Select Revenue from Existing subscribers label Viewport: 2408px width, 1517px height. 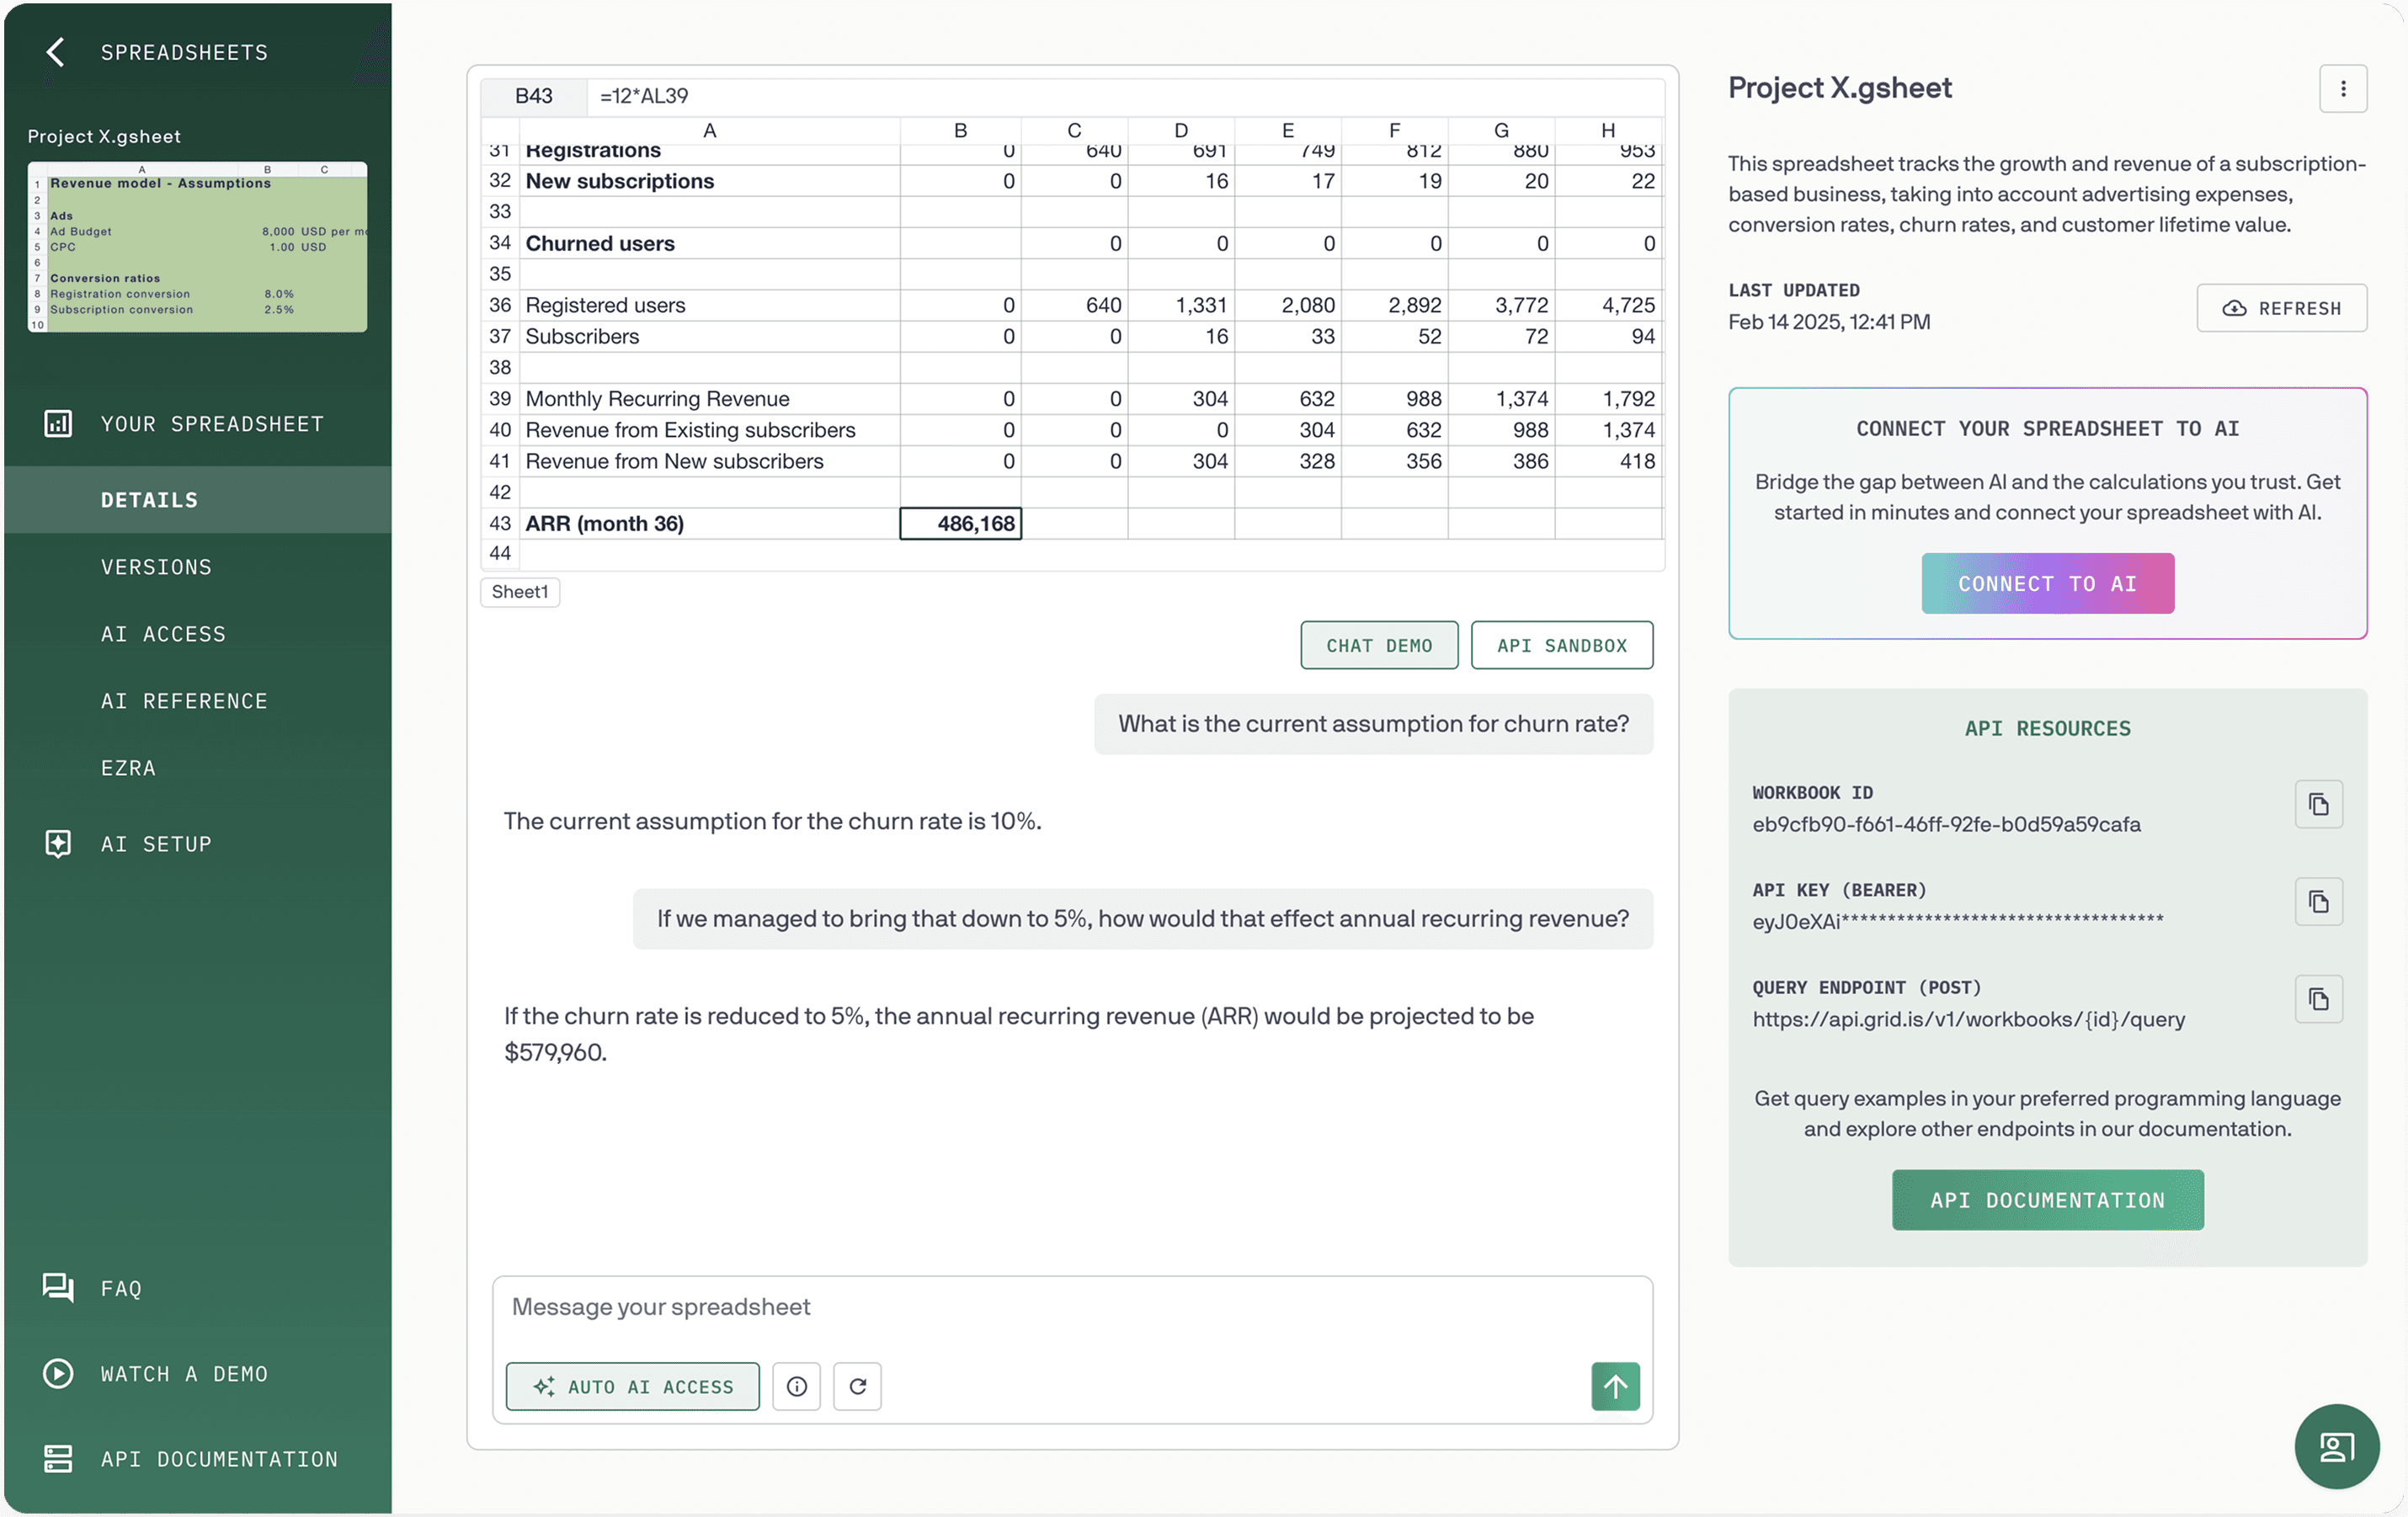pyautogui.click(x=709, y=430)
